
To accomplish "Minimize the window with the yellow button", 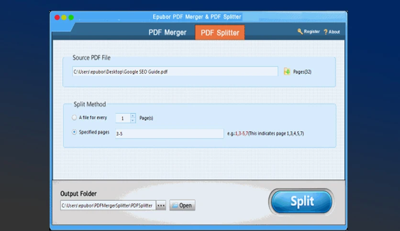I will click(x=64, y=17).
